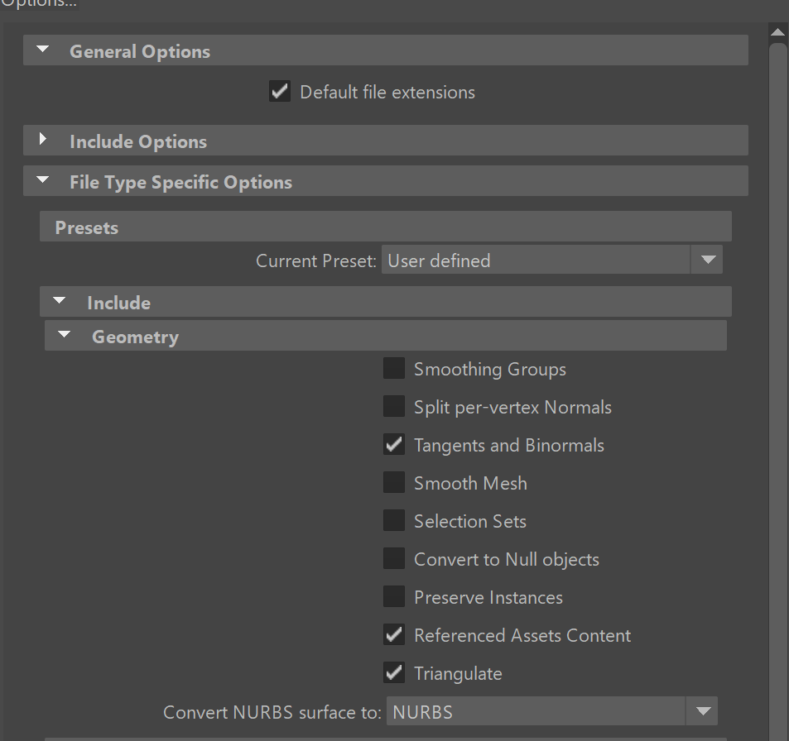Disable Tangents and Binormals

coord(394,444)
